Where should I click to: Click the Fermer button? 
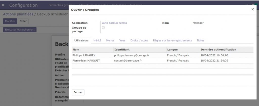(x=78, y=92)
